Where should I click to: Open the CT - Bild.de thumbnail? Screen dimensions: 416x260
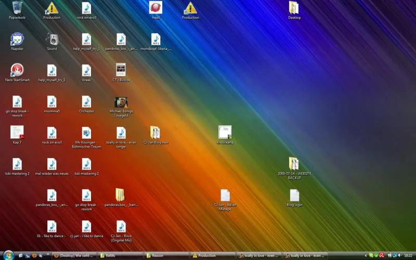[x=121, y=70]
